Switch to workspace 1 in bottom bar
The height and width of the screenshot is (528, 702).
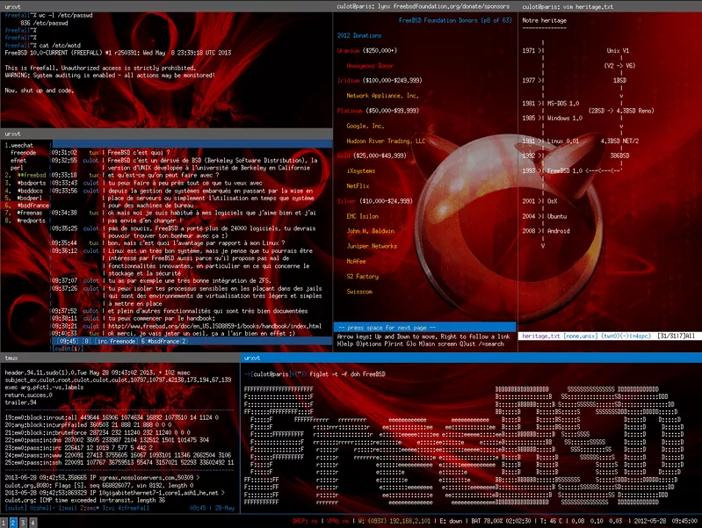4,522
